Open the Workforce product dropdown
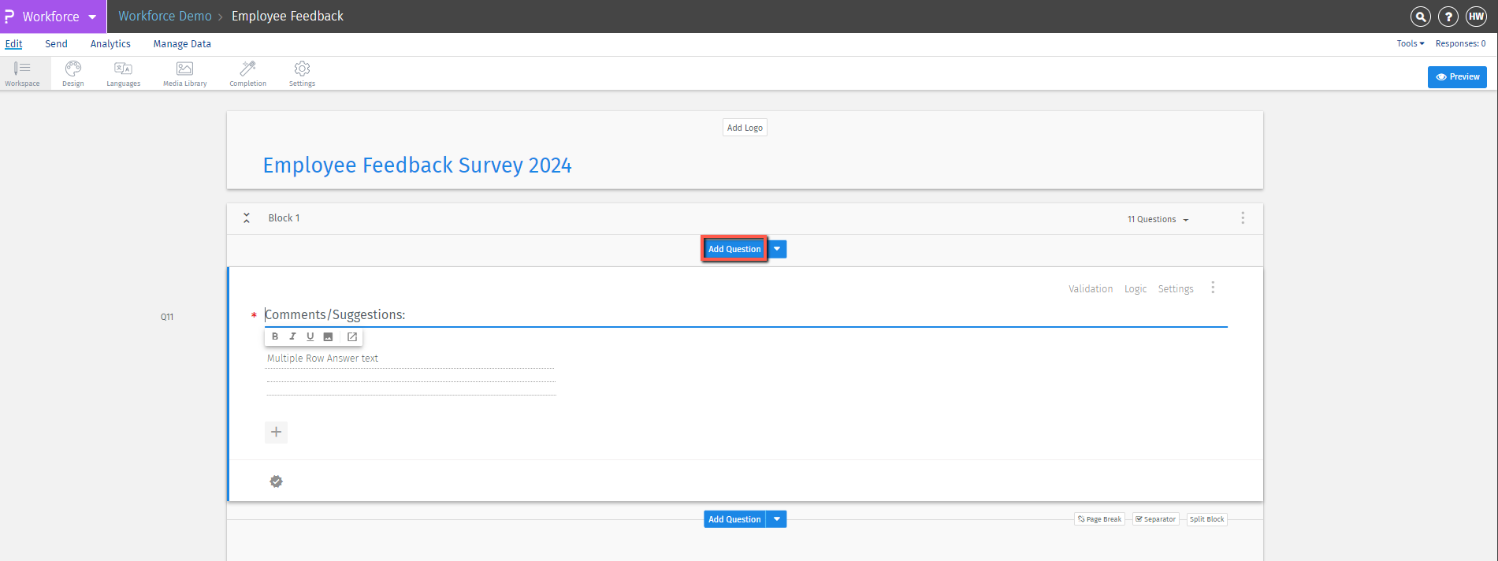 59,17
